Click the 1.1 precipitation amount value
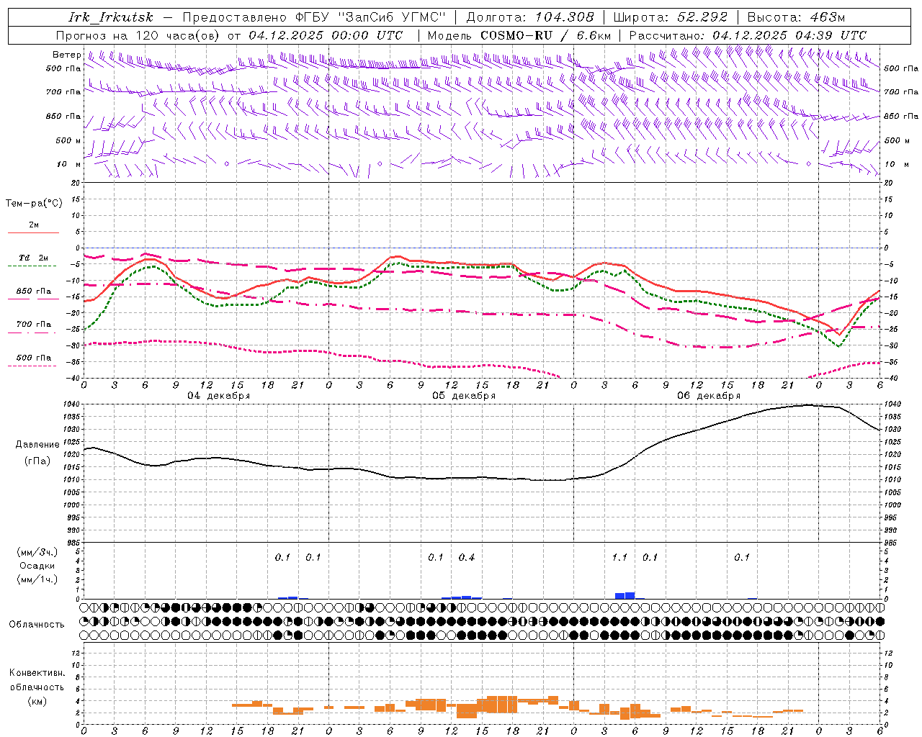This screenshot has width=922, height=737. point(619,557)
